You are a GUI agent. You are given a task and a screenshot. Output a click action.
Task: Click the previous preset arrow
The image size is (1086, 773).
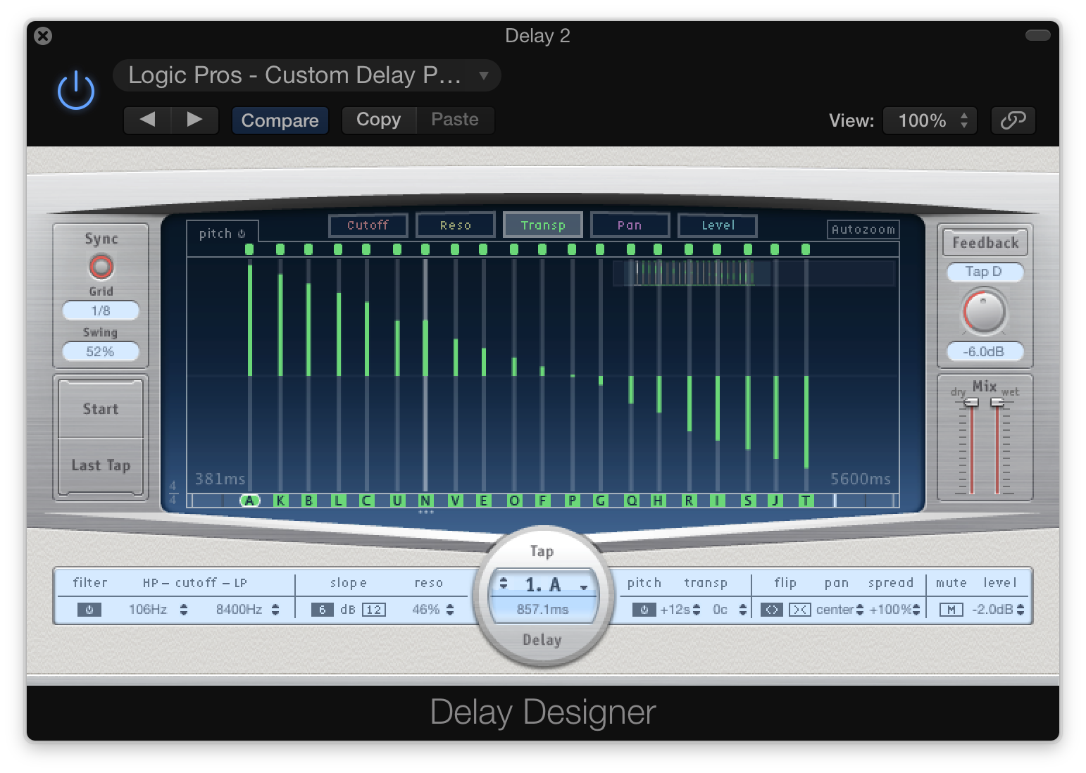146,120
